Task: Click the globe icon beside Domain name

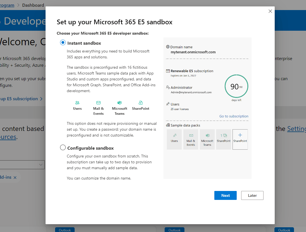Action: click(168, 47)
